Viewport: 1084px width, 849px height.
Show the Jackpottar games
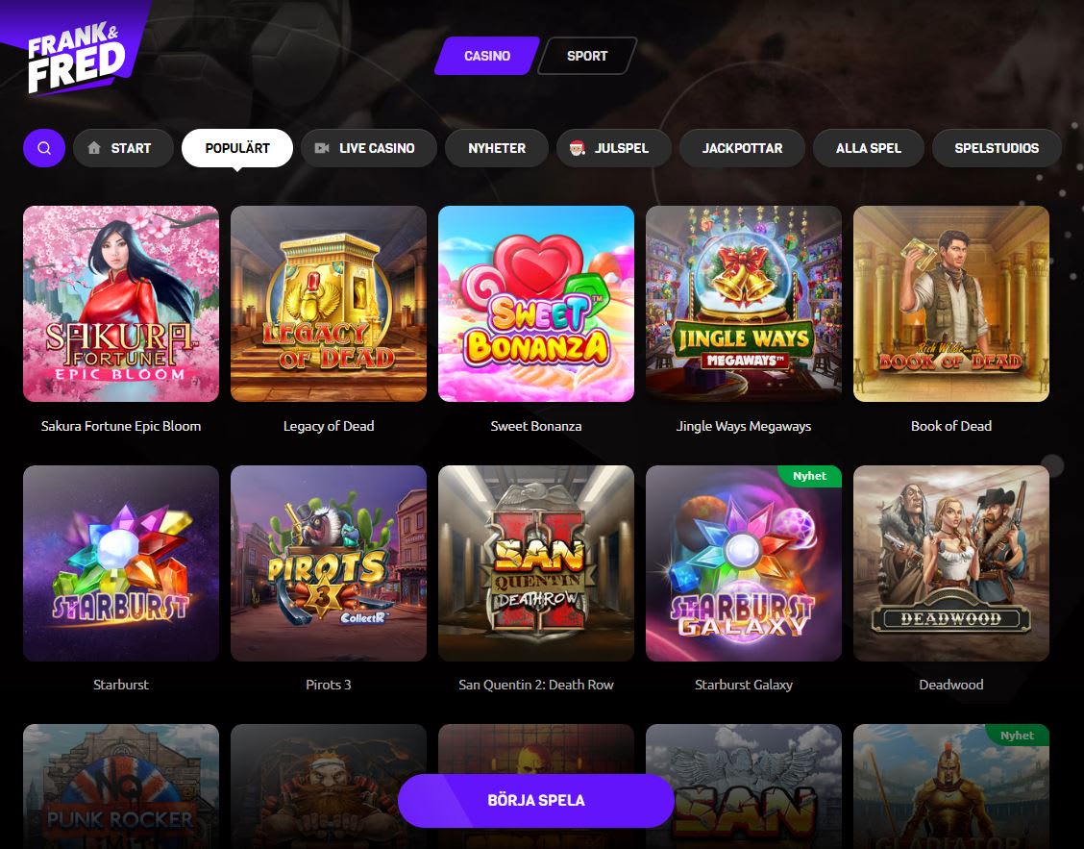[x=742, y=148]
